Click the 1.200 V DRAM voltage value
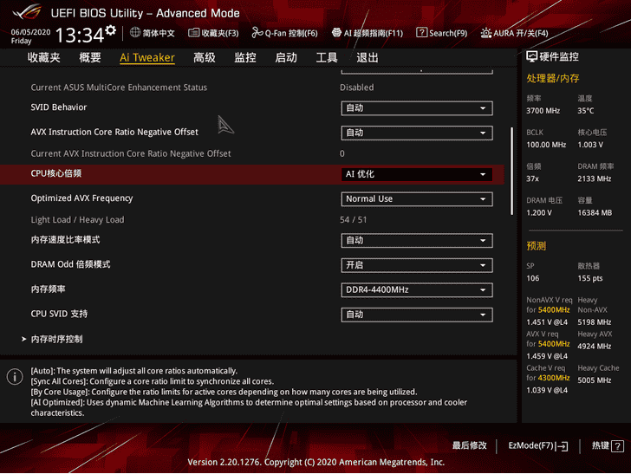631x474 pixels. 539,213
